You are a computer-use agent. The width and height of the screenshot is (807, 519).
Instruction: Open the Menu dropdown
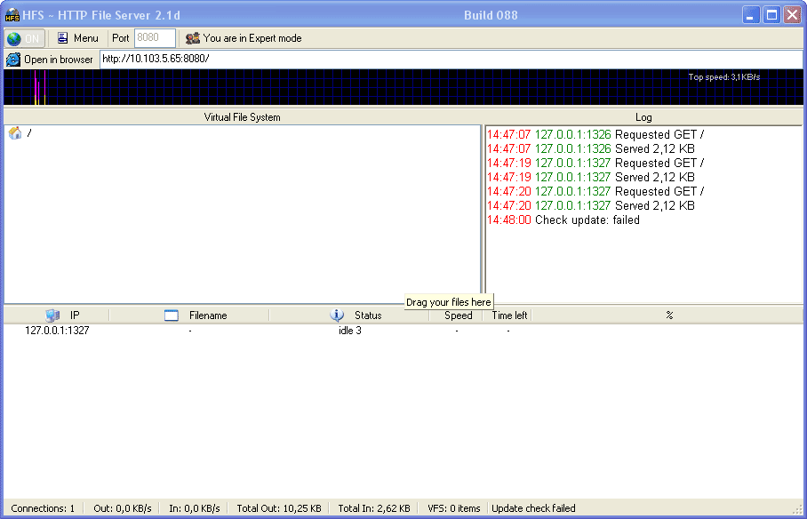(77, 38)
